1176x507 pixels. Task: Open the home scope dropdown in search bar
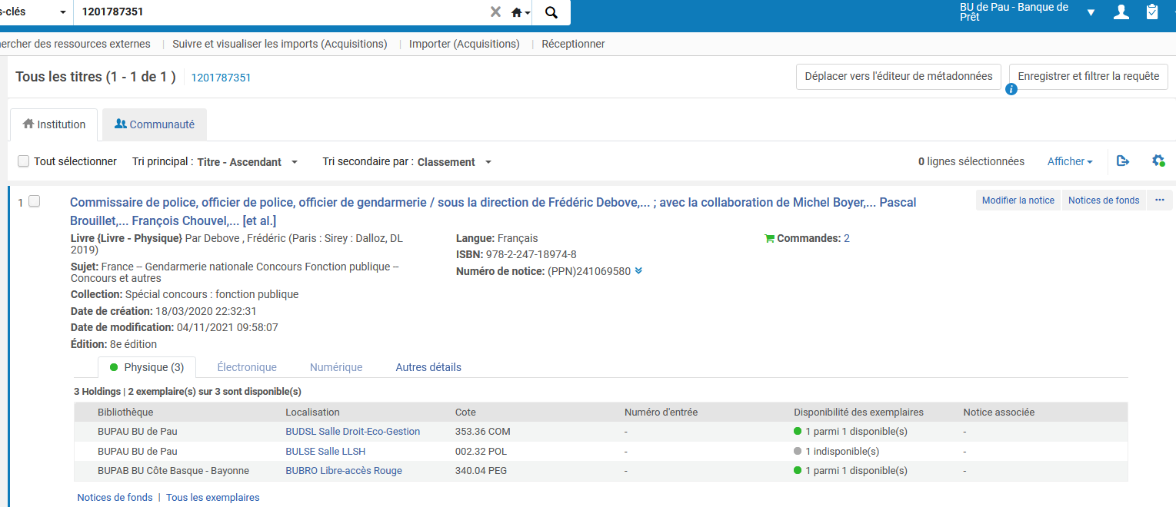coord(521,12)
